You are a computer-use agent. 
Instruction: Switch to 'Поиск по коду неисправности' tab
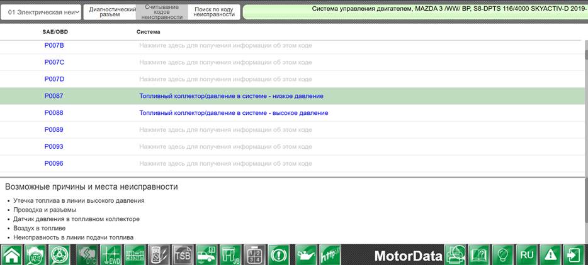214,13
